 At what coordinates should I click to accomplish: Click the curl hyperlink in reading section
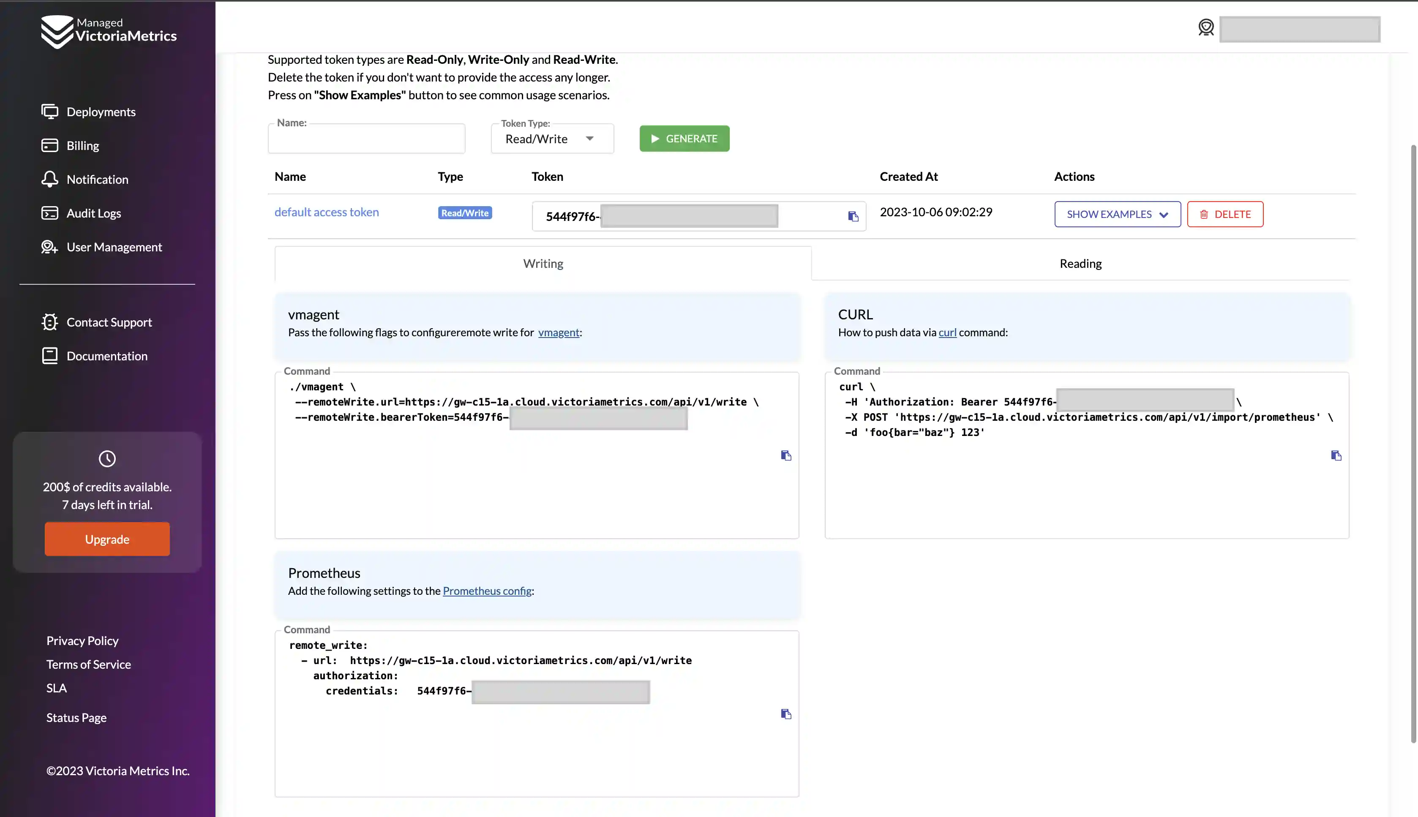pos(946,332)
